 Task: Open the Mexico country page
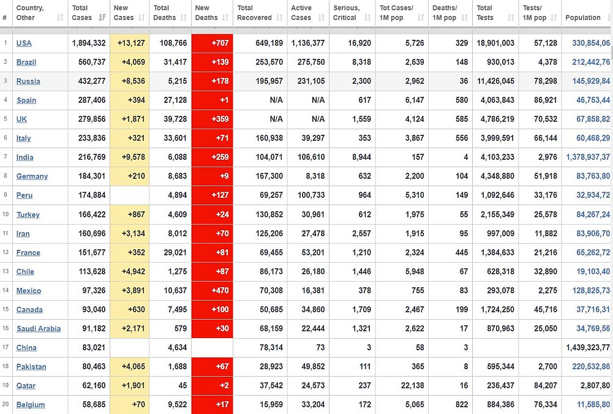29,291
